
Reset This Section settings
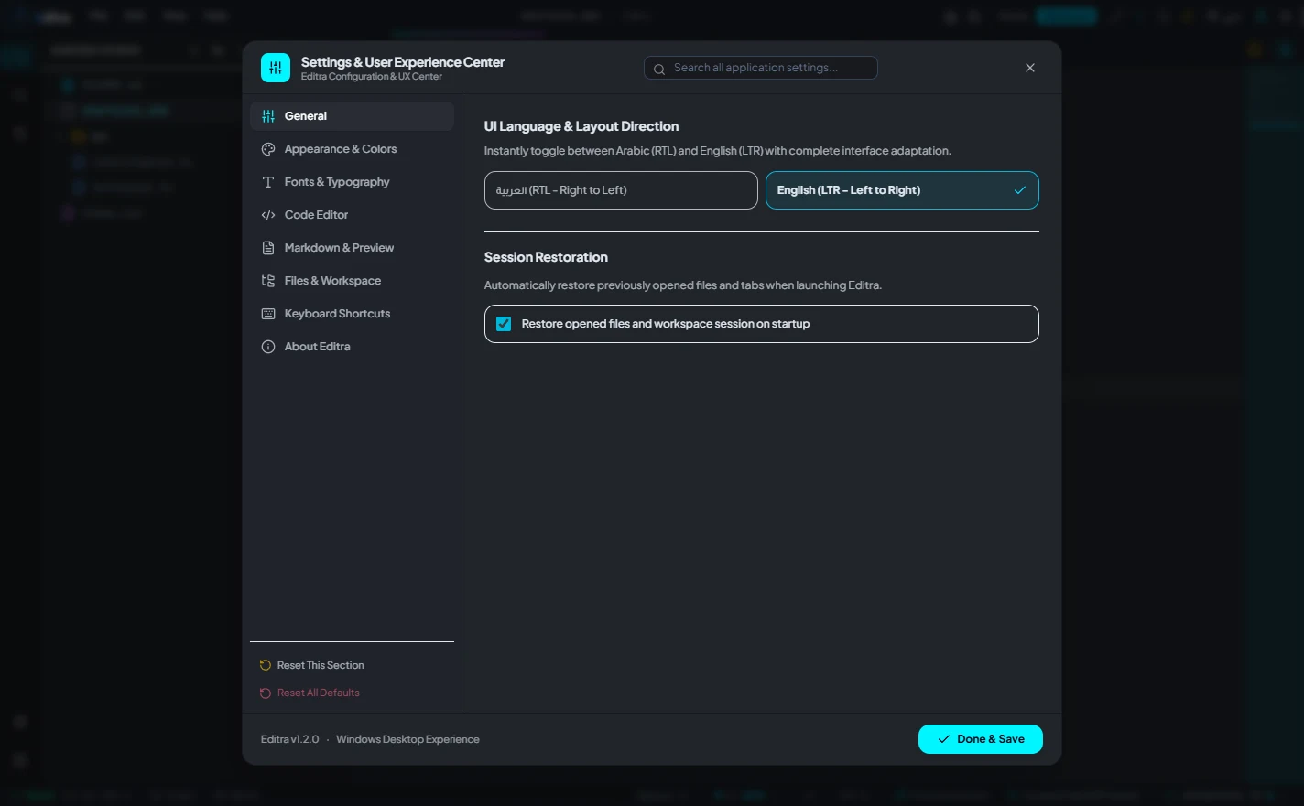pyautogui.click(x=352, y=665)
